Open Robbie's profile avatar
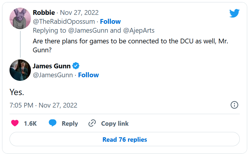The width and height of the screenshot is (249, 156). click(20, 18)
